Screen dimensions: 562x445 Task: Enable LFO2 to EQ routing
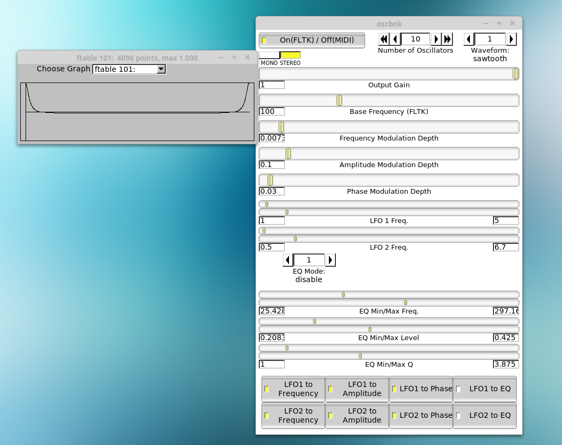click(x=485, y=415)
